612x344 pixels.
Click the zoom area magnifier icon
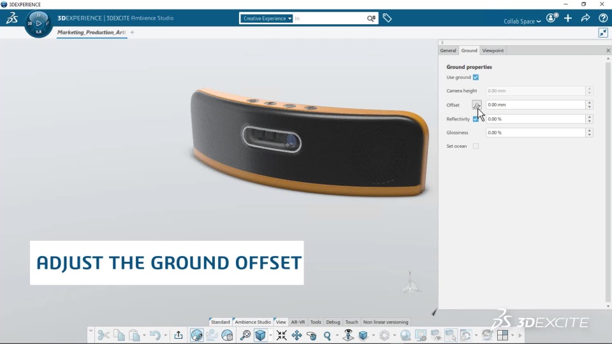pyautogui.click(x=245, y=335)
